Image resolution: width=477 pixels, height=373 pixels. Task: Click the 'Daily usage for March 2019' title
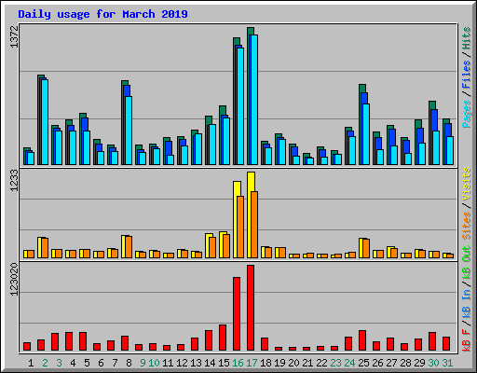[102, 14]
